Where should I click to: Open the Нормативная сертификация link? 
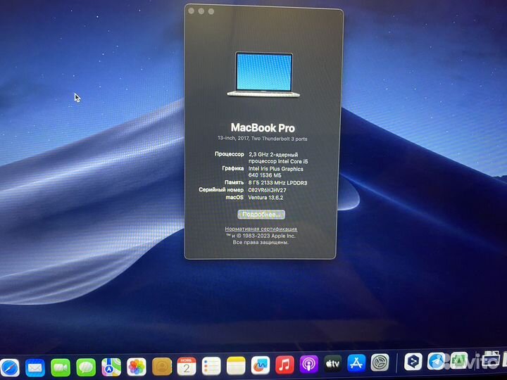point(261,229)
